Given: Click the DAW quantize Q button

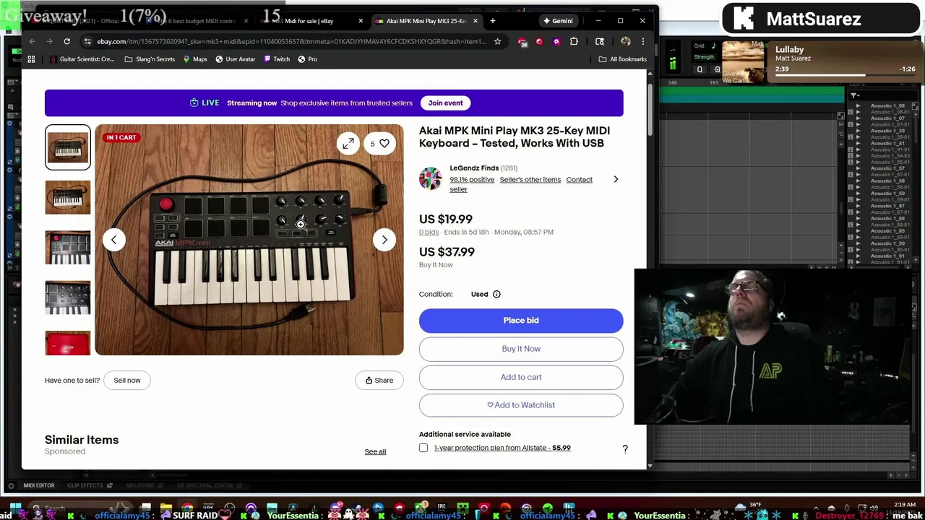Looking at the screenshot, I should [700, 69].
